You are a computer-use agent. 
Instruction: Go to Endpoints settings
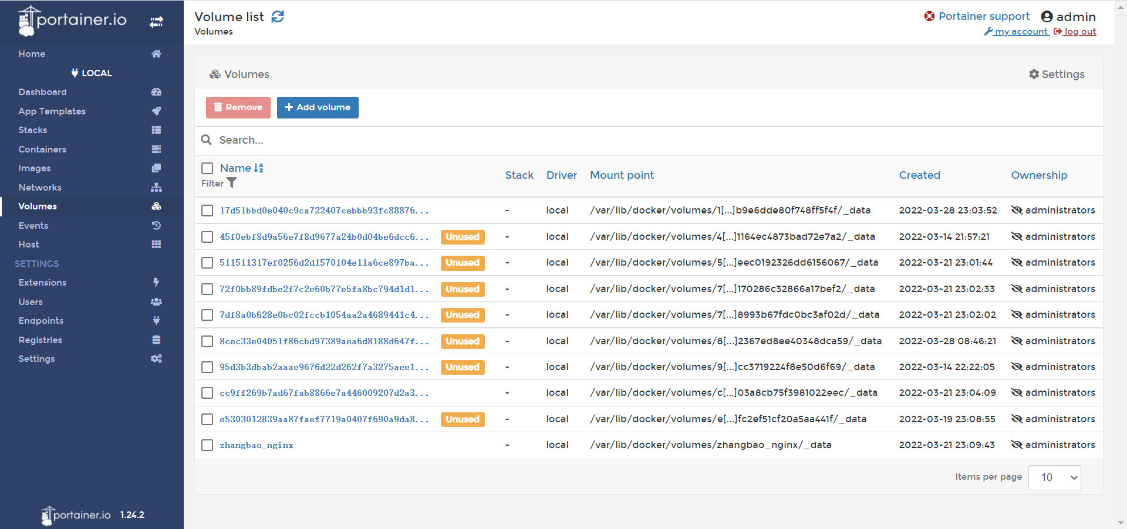tap(41, 321)
